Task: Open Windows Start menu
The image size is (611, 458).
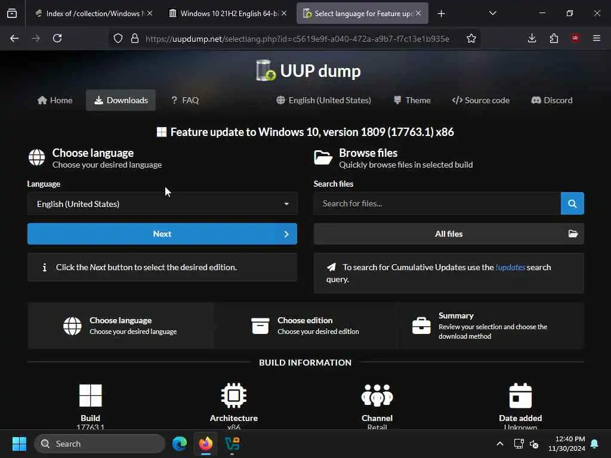Action: click(x=19, y=444)
